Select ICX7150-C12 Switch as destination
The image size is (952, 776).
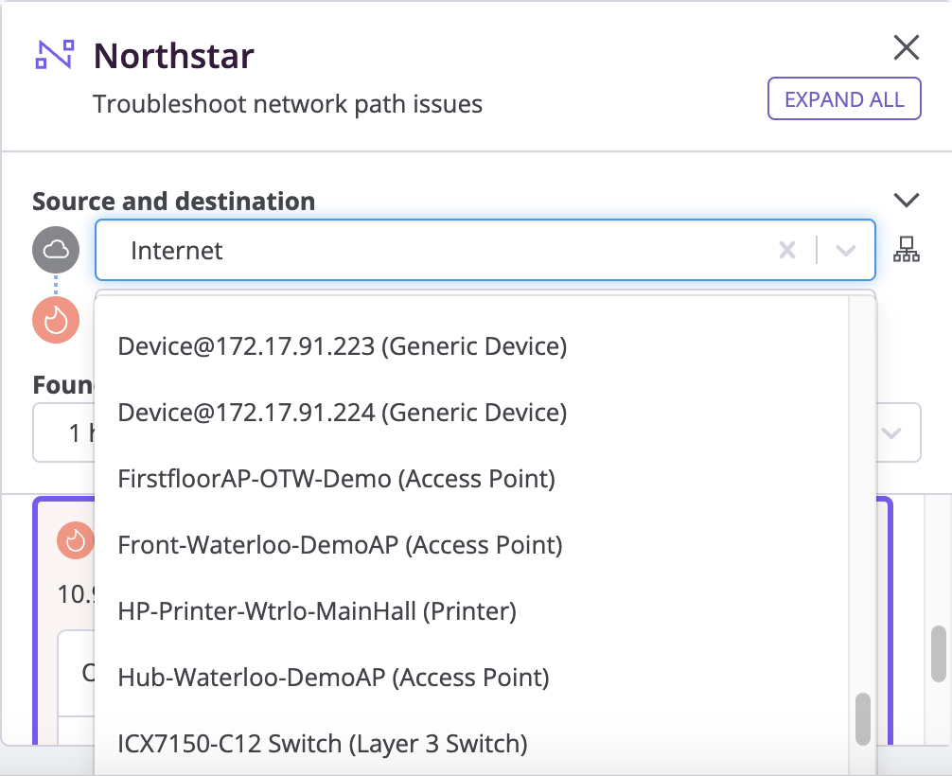322,744
